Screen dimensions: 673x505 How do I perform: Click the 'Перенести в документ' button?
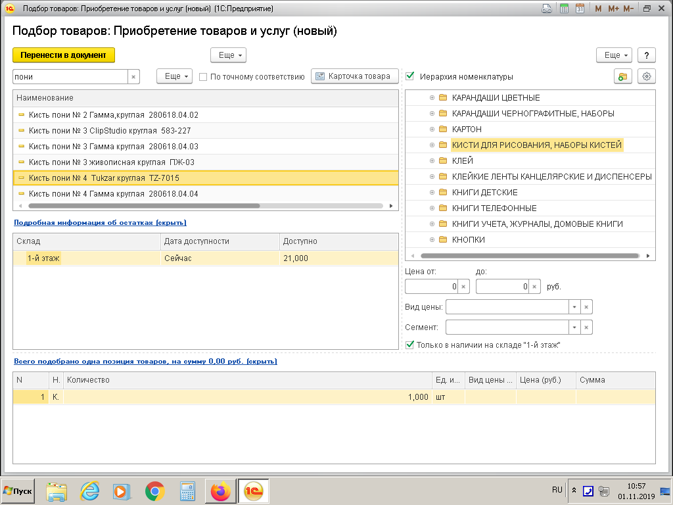(x=64, y=55)
